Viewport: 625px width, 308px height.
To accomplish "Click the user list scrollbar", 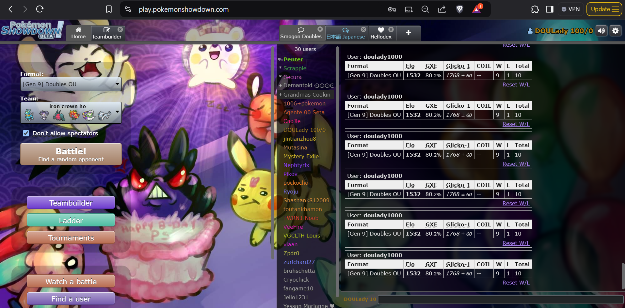I will coord(337,172).
